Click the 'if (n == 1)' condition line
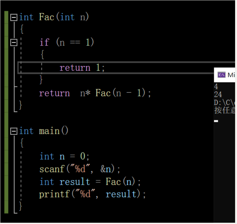The height and width of the screenshot is (224, 237). (x=67, y=42)
